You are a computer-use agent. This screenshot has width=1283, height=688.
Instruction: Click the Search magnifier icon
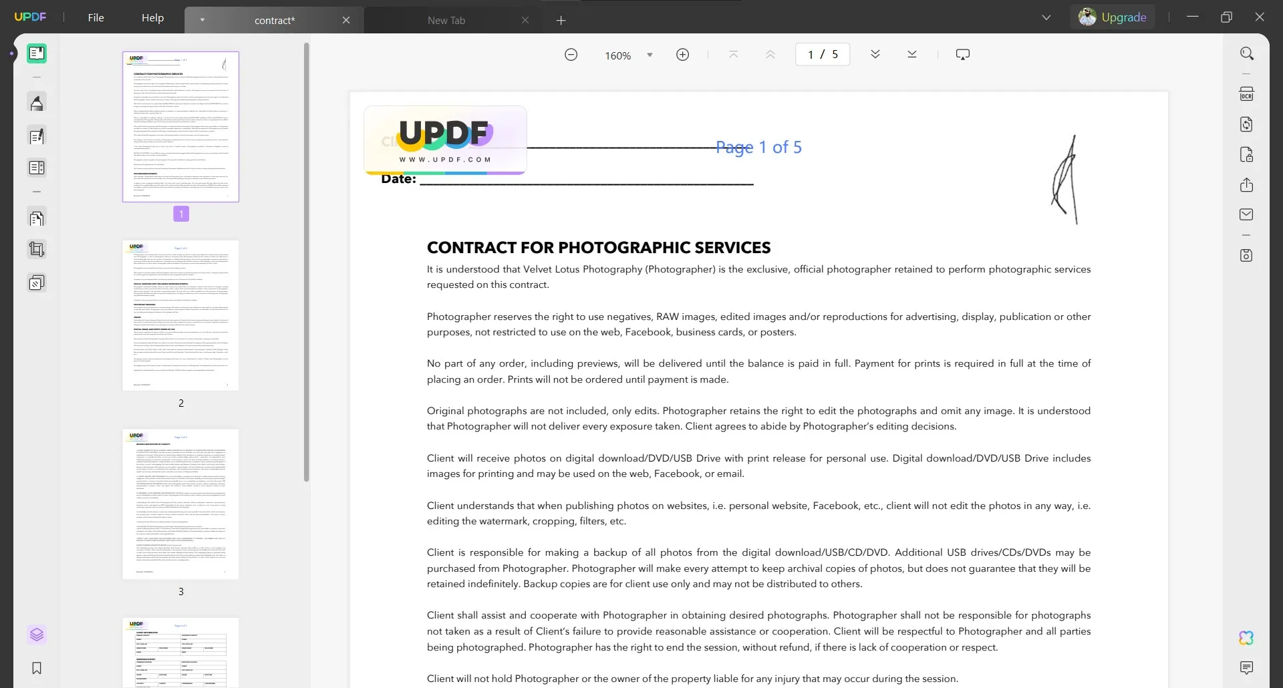click(1246, 53)
